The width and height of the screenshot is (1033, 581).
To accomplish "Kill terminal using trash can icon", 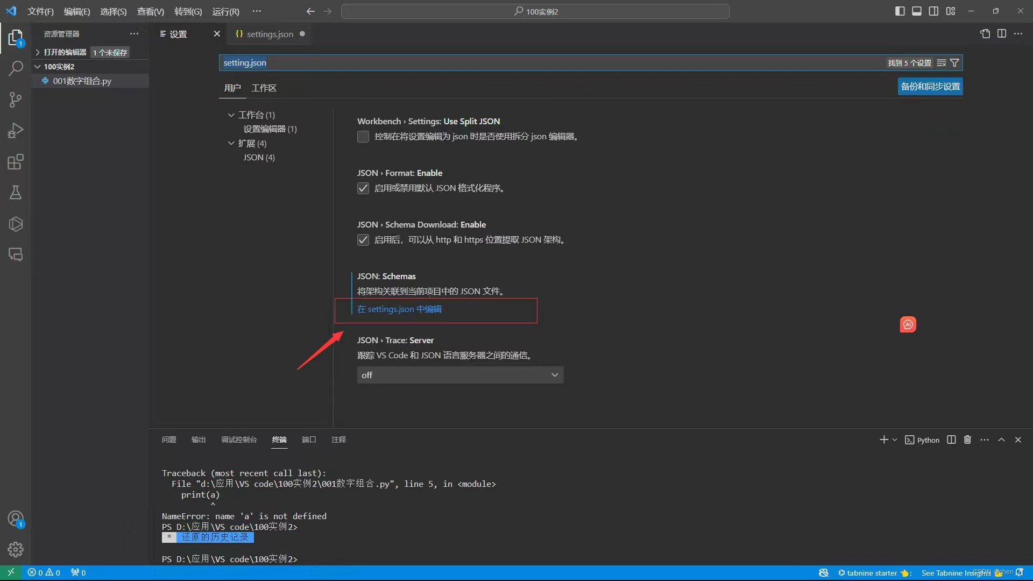I will coord(967,440).
